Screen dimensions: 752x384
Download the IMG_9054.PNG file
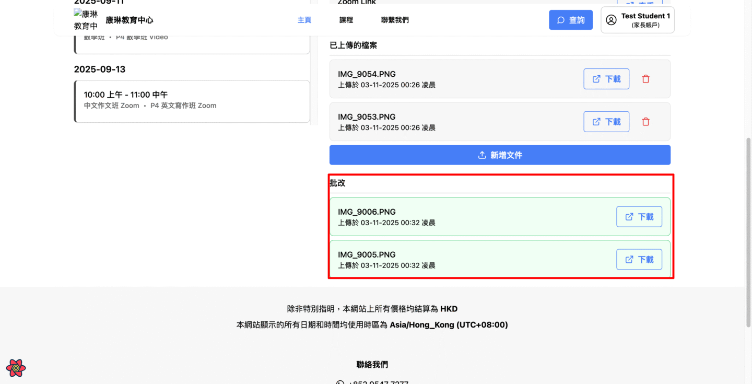click(x=606, y=79)
